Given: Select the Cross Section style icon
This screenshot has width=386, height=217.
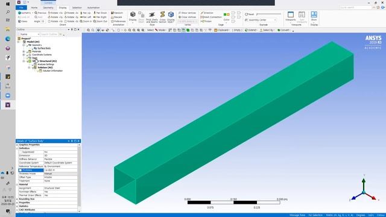Looking at the screenshot, I should pos(162,17).
